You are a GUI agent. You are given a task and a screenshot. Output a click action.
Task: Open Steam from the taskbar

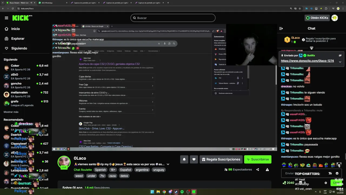pyautogui.click(x=176, y=192)
